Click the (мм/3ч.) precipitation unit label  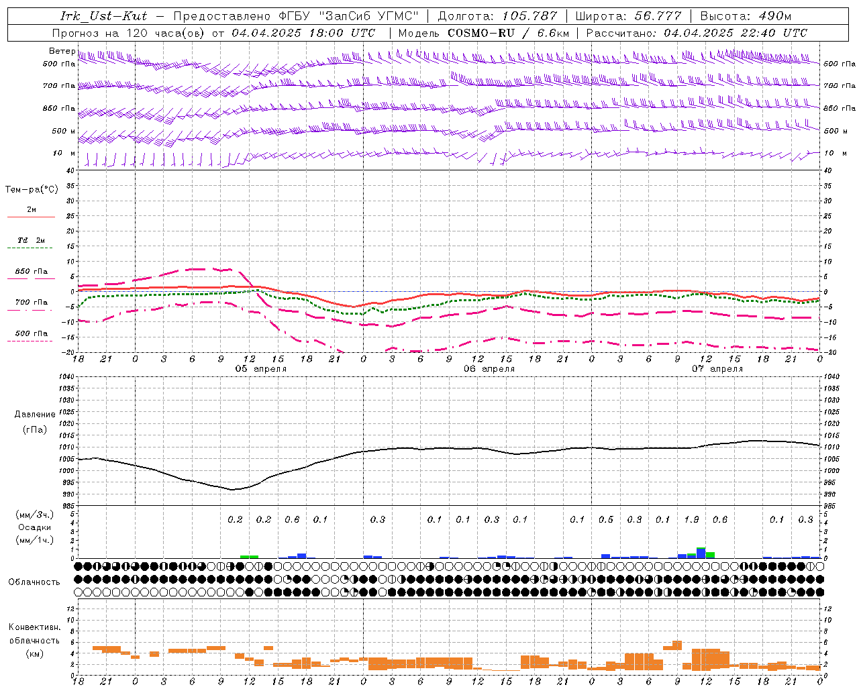click(35, 514)
